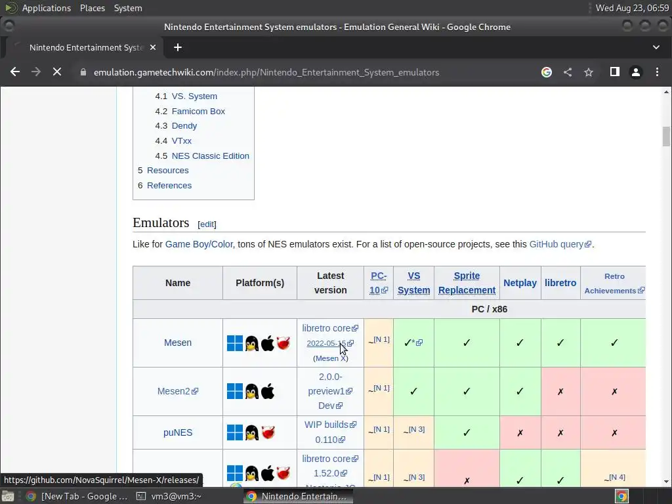Jump to section 4.3 Dendy

click(x=184, y=126)
